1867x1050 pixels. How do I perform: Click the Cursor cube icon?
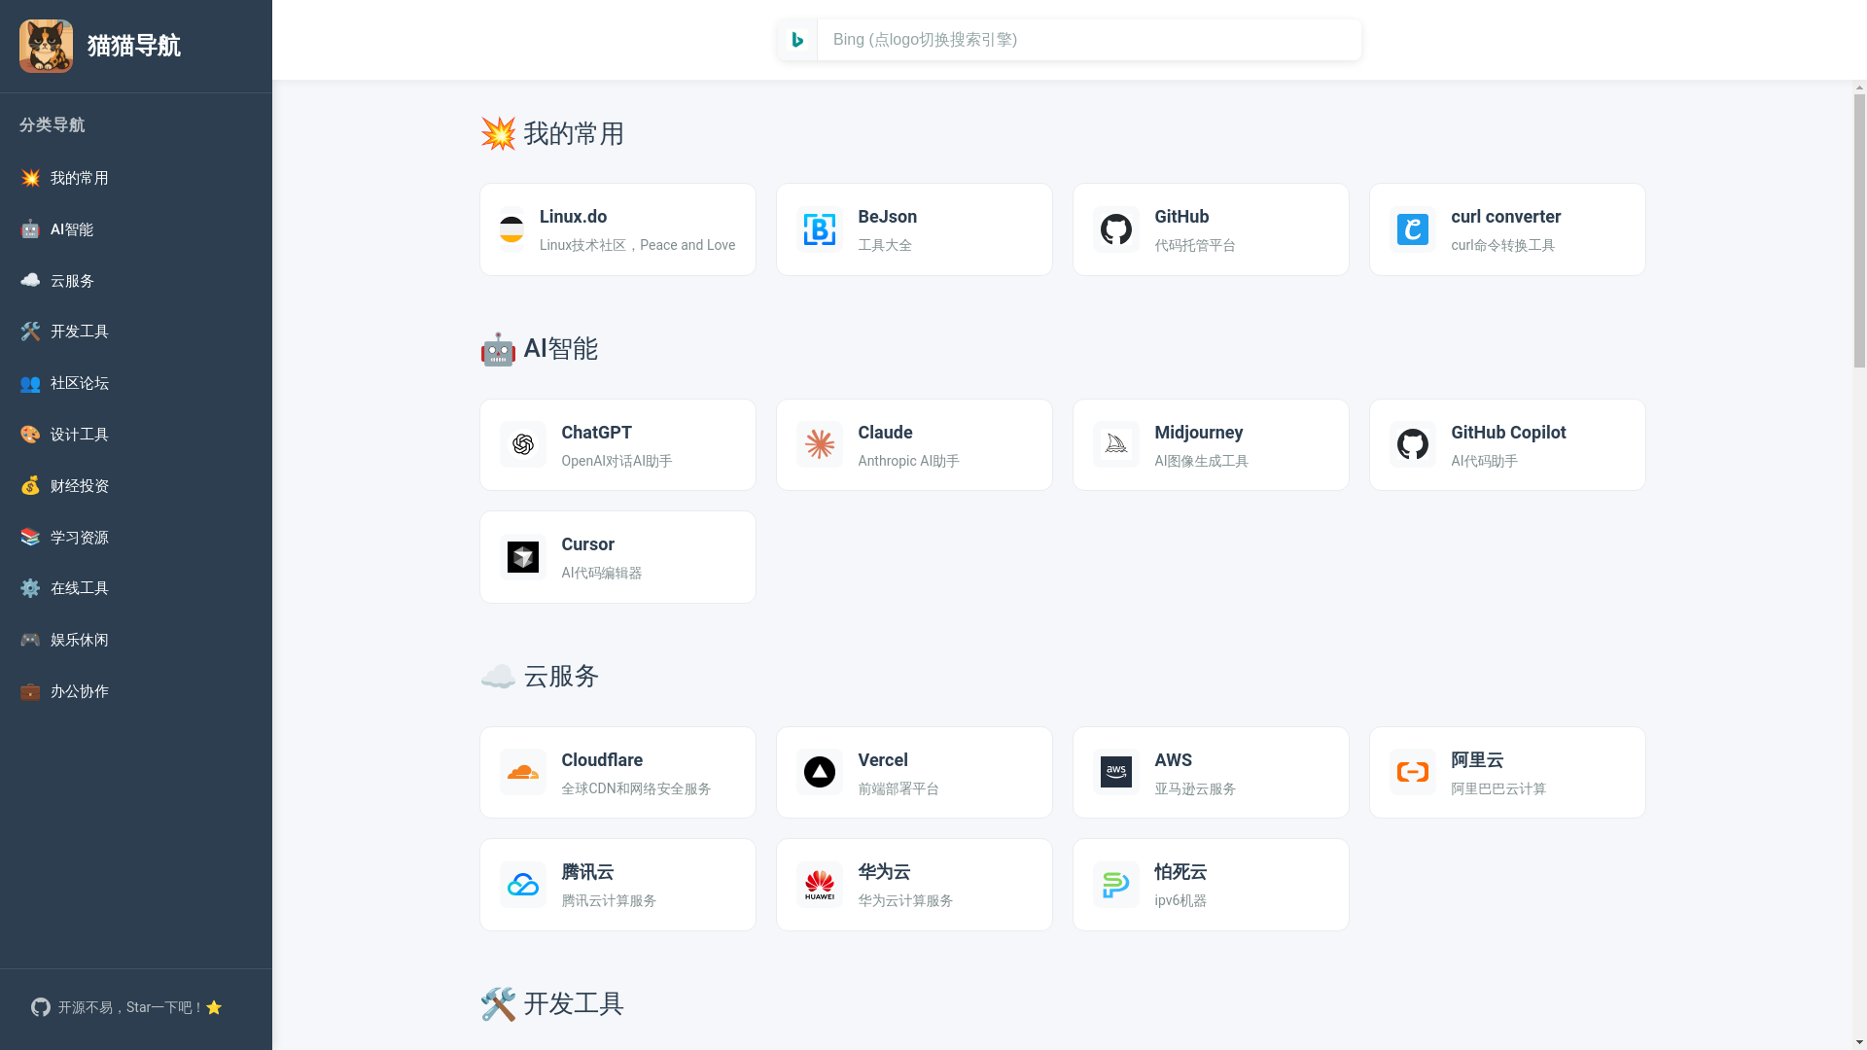[523, 557]
